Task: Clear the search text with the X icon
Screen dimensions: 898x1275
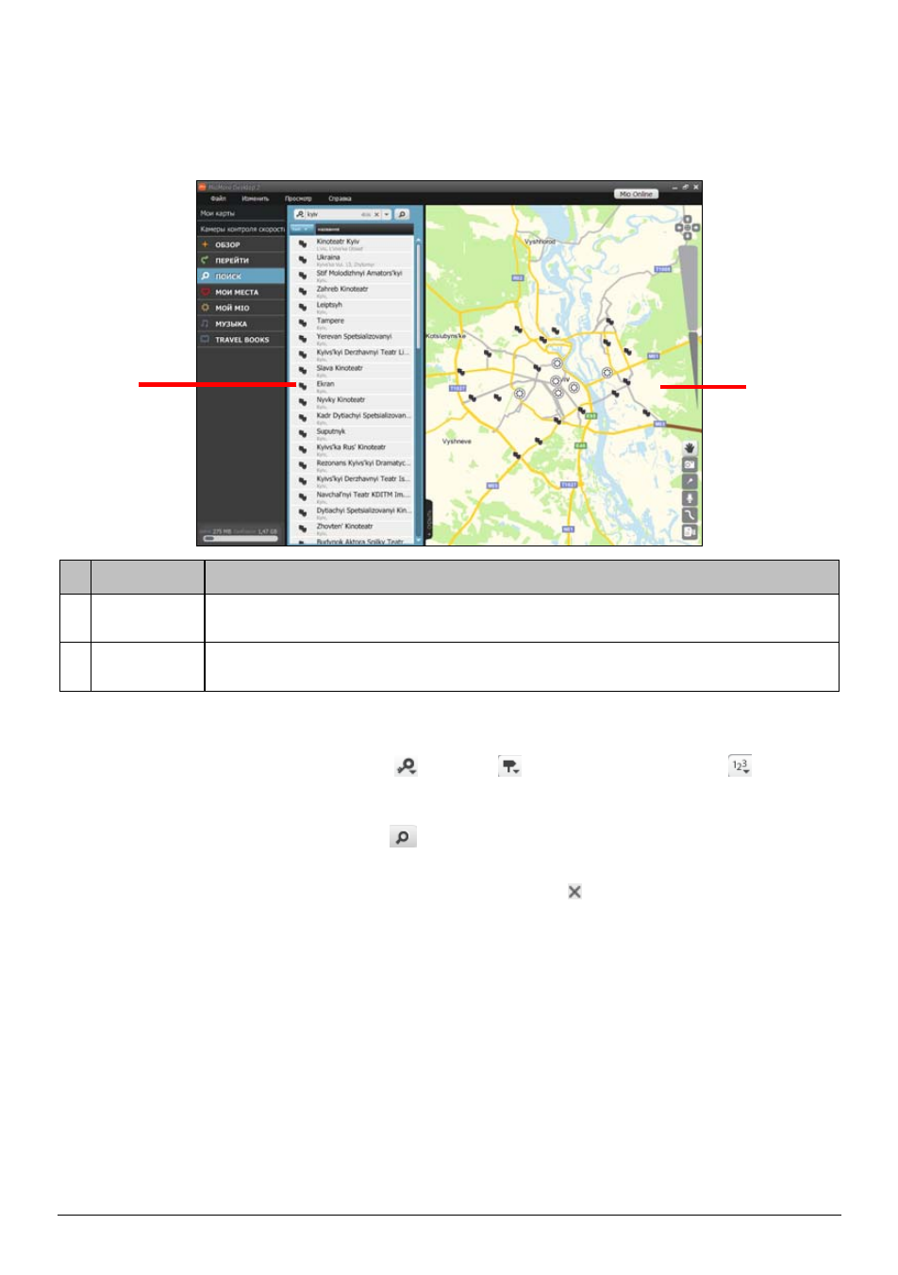Action: (376, 214)
